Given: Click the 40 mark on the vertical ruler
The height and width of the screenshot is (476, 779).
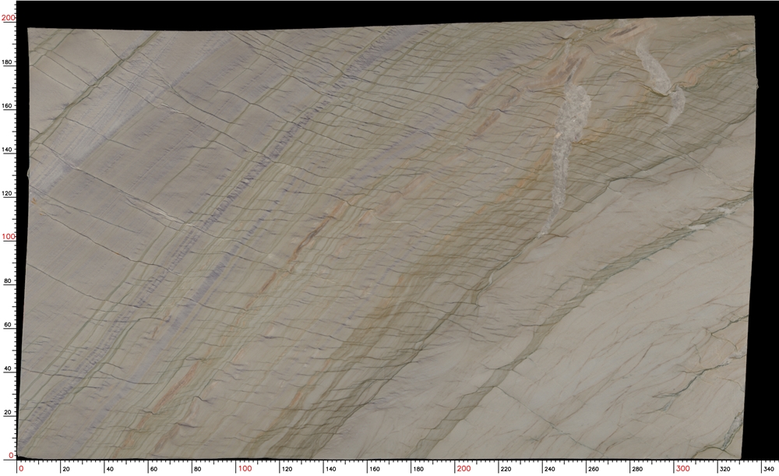Looking at the screenshot, I should pos(8,368).
